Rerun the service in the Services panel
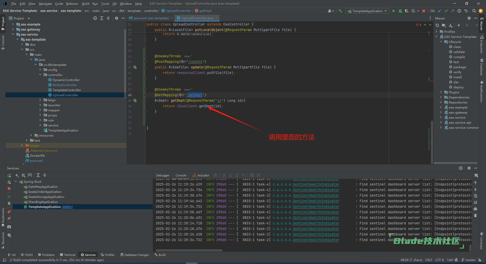This screenshot has width=486, height=264. pyautogui.click(x=9, y=175)
